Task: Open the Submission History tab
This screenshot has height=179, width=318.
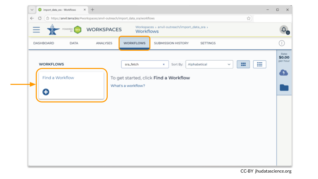Action: [171, 43]
